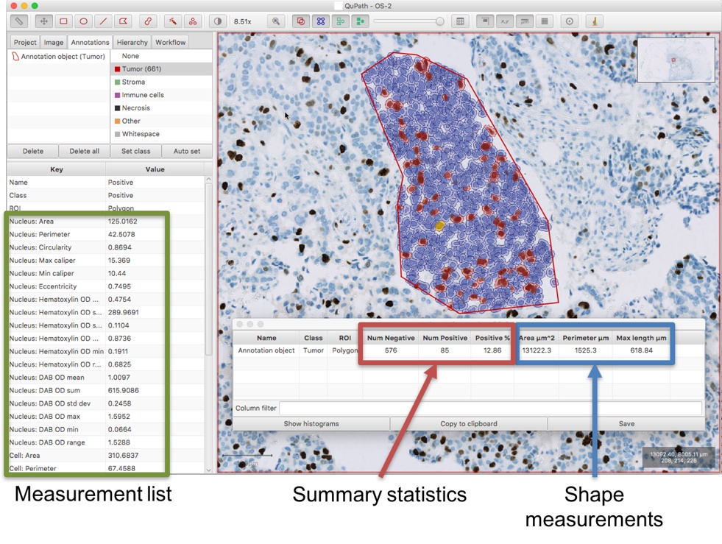Viewport: 722px width, 544px height.
Task: Click Copy to clipboard button
Action: [469, 424]
